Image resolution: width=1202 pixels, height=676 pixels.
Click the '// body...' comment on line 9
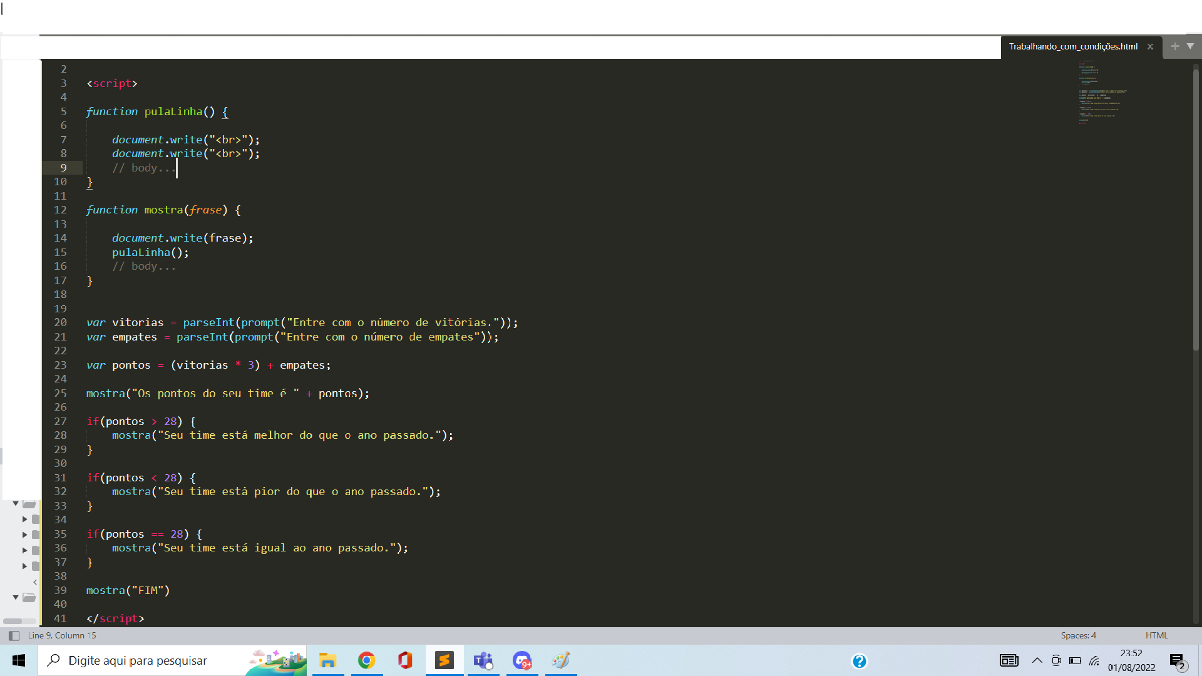click(144, 168)
